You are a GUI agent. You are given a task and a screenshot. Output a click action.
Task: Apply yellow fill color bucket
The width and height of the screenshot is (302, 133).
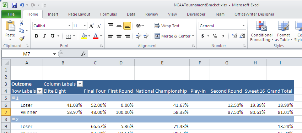(x=84, y=36)
